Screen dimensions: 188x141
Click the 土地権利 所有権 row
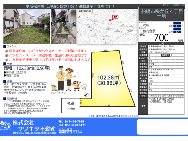pos(161,64)
